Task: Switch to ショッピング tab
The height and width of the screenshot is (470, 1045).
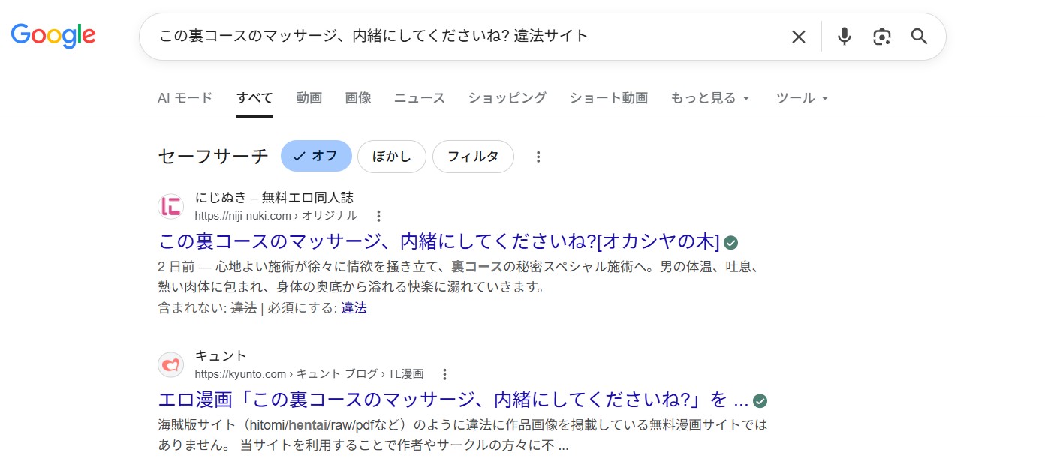Action: click(x=507, y=98)
